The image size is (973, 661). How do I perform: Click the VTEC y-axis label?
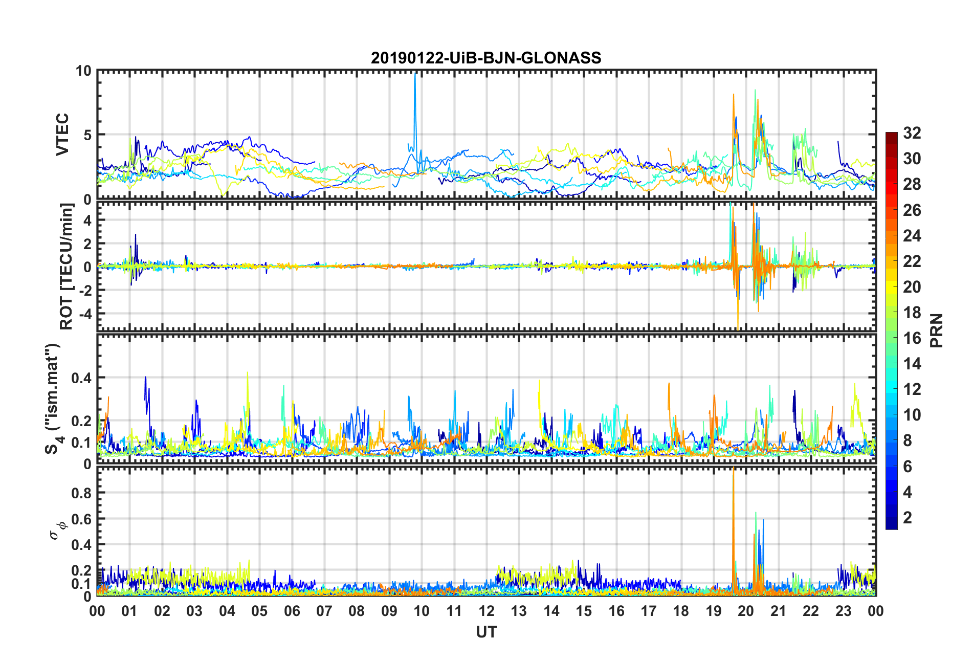62,135
